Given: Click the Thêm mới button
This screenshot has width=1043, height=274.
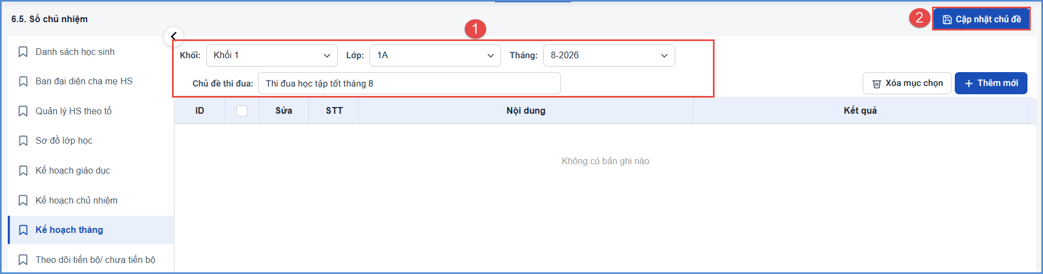Looking at the screenshot, I should pos(991,83).
